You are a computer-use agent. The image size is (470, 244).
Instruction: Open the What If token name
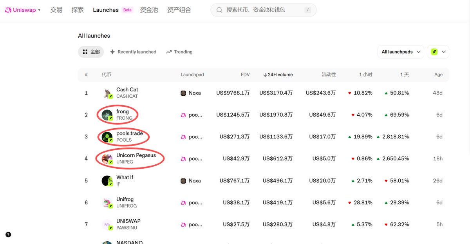(x=125, y=177)
